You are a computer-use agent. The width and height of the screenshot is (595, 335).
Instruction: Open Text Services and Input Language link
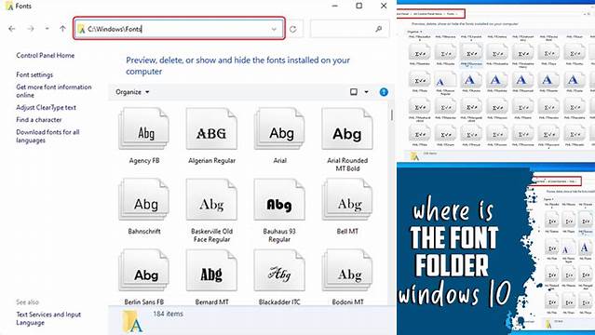48,318
